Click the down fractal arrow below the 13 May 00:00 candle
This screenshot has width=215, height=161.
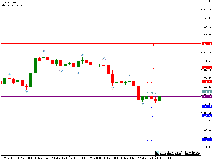click(27, 92)
